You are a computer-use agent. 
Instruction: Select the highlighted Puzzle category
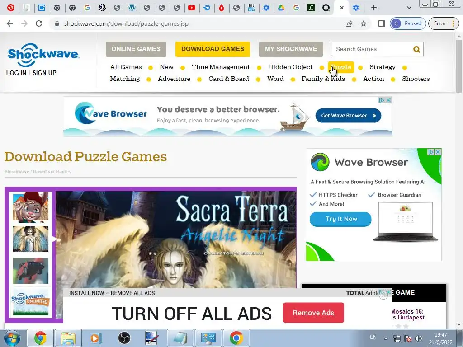click(x=341, y=67)
